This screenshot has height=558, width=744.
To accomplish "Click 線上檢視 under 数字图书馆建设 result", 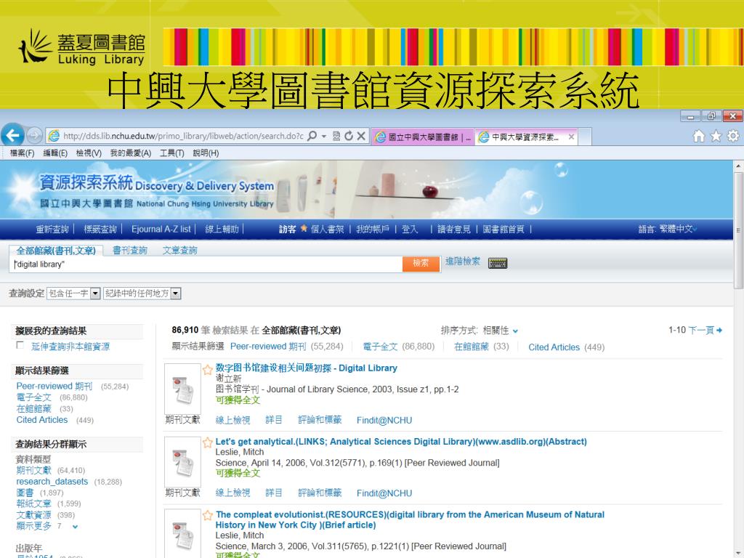I will pyautogui.click(x=232, y=420).
